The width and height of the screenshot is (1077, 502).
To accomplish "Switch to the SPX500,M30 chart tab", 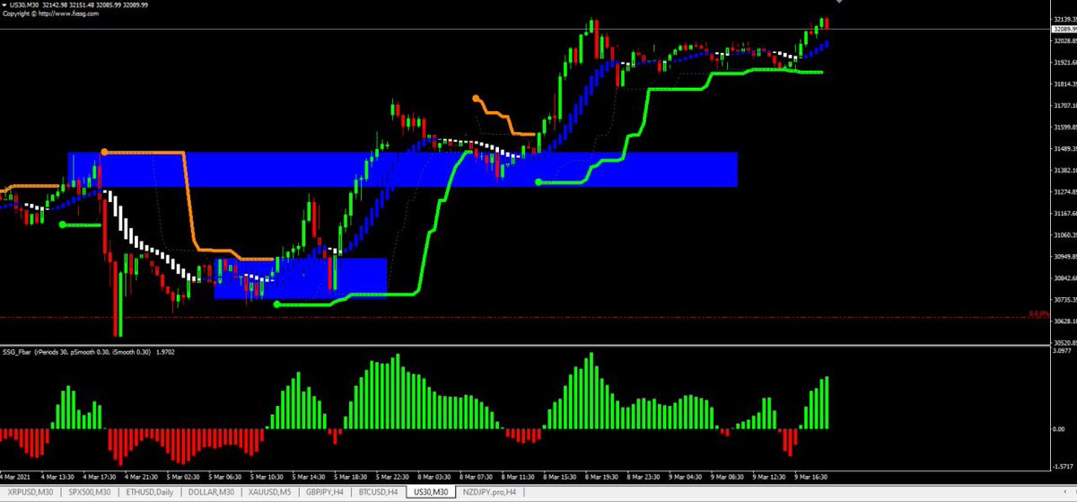I will 91,492.
